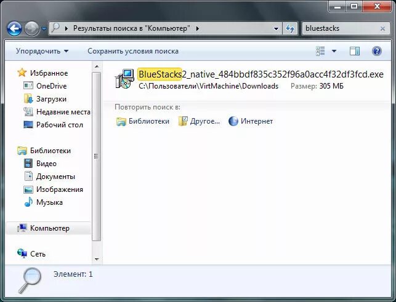Open the Изображения library

[x=60, y=189]
